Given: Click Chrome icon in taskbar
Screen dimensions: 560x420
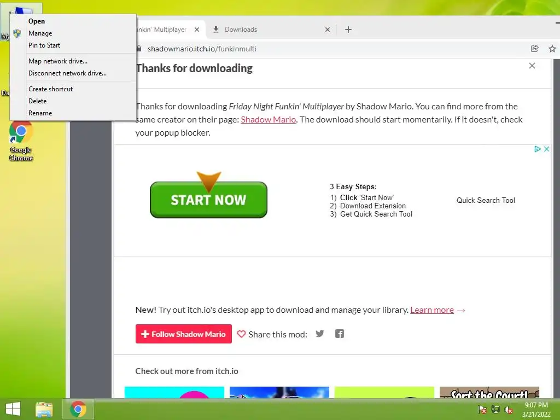Looking at the screenshot, I should click(78, 409).
